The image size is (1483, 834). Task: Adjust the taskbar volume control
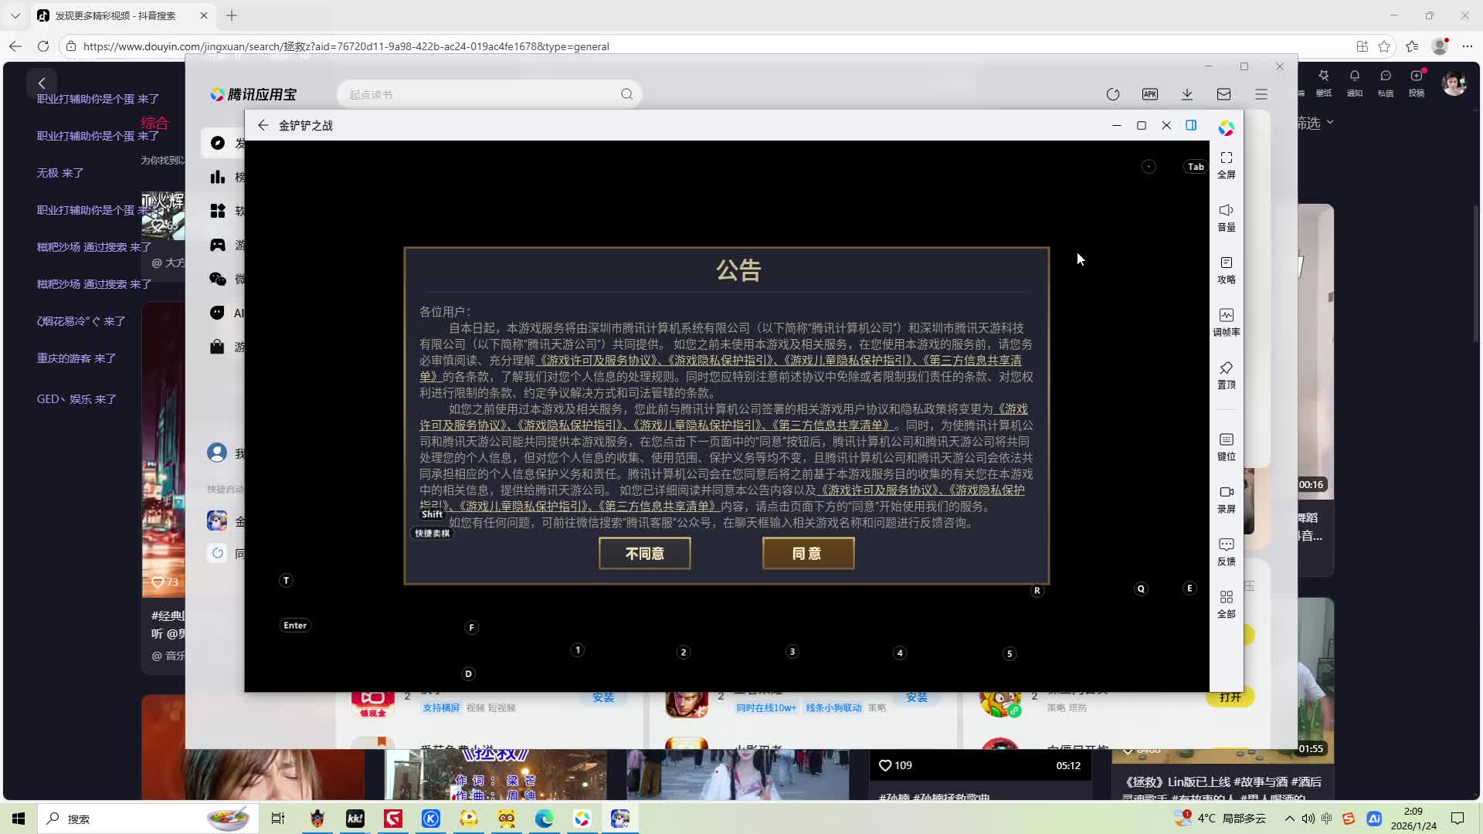tap(1307, 819)
